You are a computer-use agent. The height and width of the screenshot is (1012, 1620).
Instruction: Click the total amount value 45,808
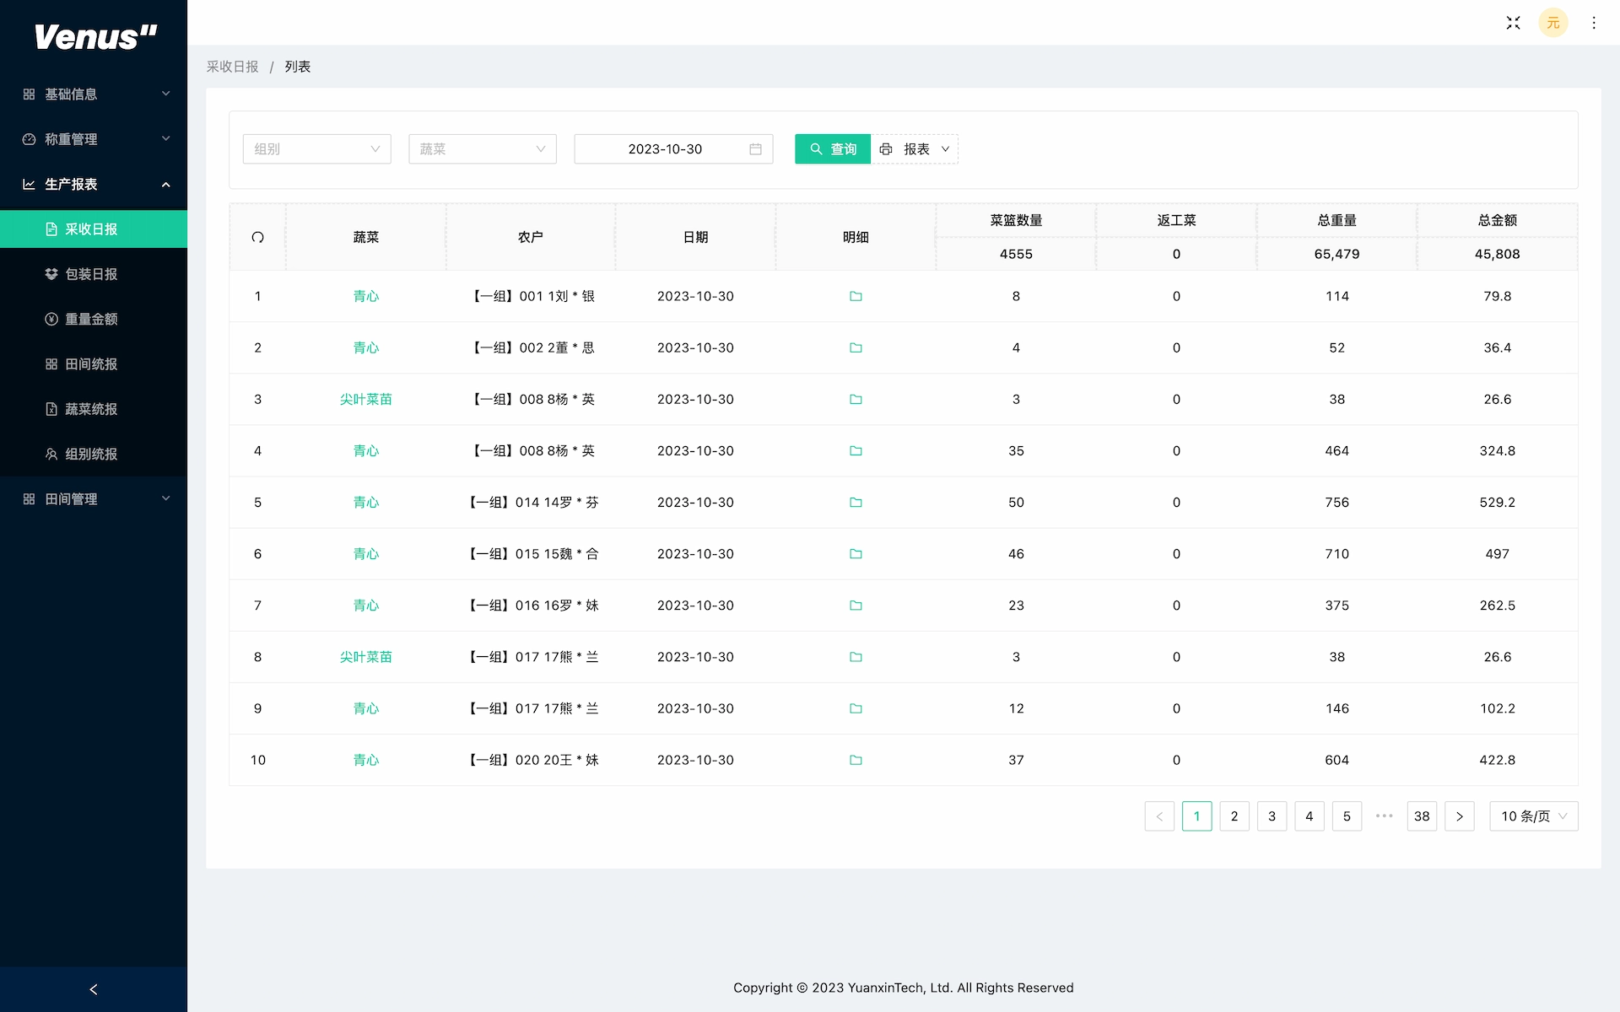(x=1498, y=254)
